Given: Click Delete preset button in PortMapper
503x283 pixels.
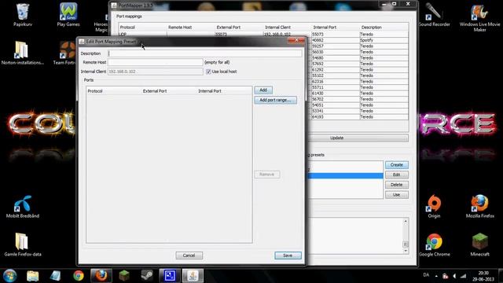Looking at the screenshot, I should pyautogui.click(x=396, y=185).
